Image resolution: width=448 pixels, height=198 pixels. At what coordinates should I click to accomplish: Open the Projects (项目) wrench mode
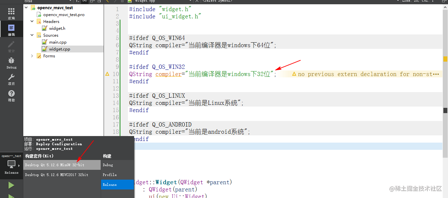[x=11, y=79]
